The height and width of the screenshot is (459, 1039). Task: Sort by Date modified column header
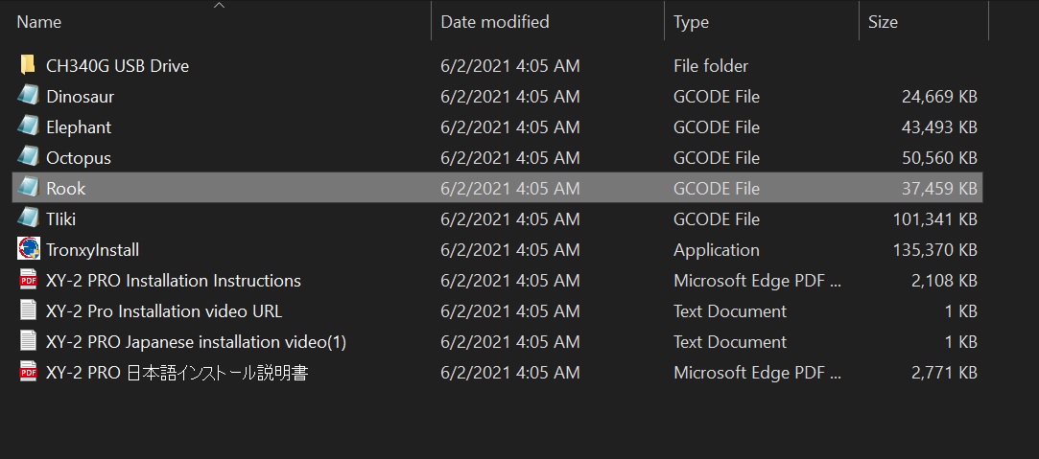click(495, 22)
